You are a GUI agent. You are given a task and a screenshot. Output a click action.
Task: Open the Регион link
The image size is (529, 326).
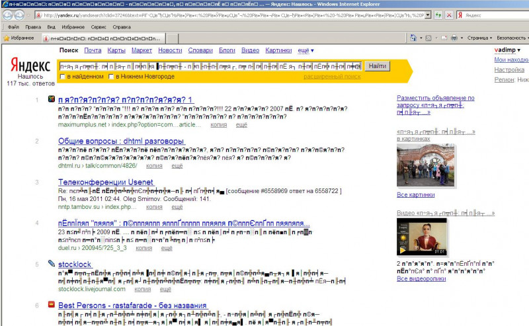pyautogui.click(x=504, y=79)
